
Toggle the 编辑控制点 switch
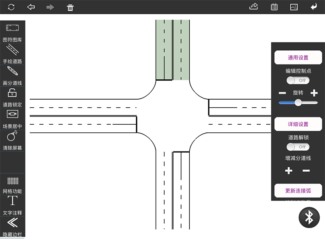(298, 80)
